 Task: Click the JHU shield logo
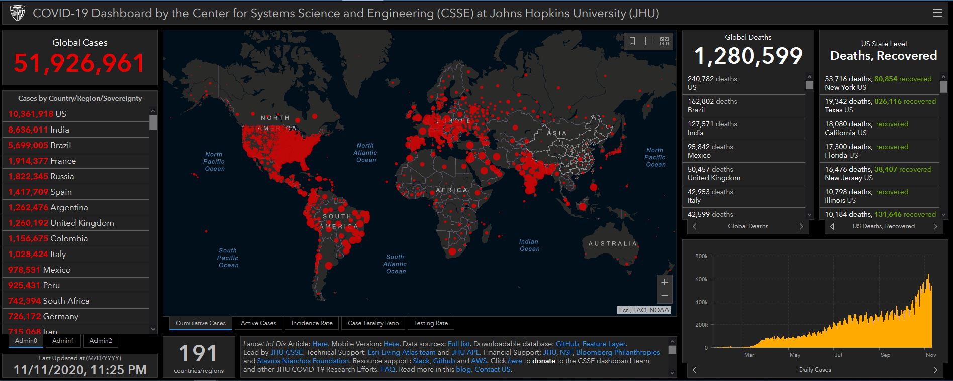click(x=17, y=14)
